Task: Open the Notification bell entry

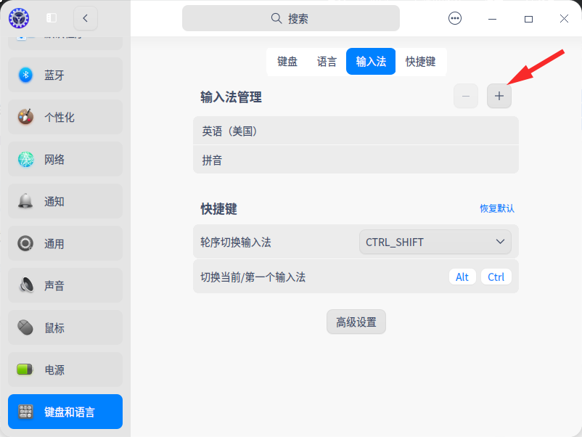Action: (65, 201)
